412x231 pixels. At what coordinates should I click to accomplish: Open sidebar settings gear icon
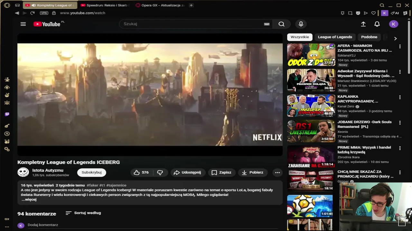coord(7,149)
